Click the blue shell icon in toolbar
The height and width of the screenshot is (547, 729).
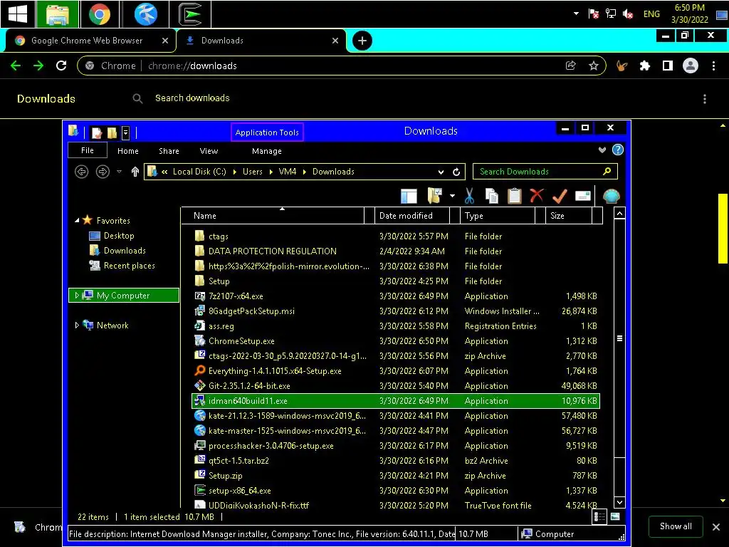[x=611, y=197]
